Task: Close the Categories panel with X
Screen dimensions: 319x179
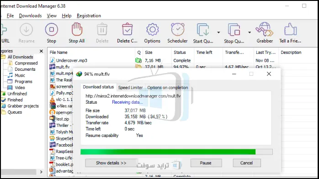Action: [41, 51]
